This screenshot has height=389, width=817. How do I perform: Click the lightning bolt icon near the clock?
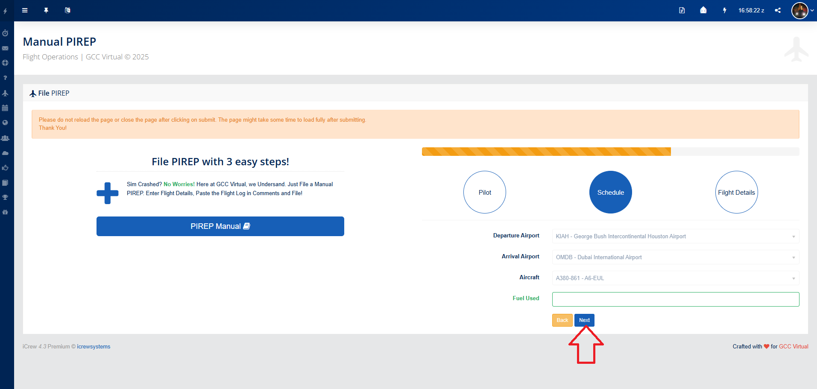pos(725,10)
